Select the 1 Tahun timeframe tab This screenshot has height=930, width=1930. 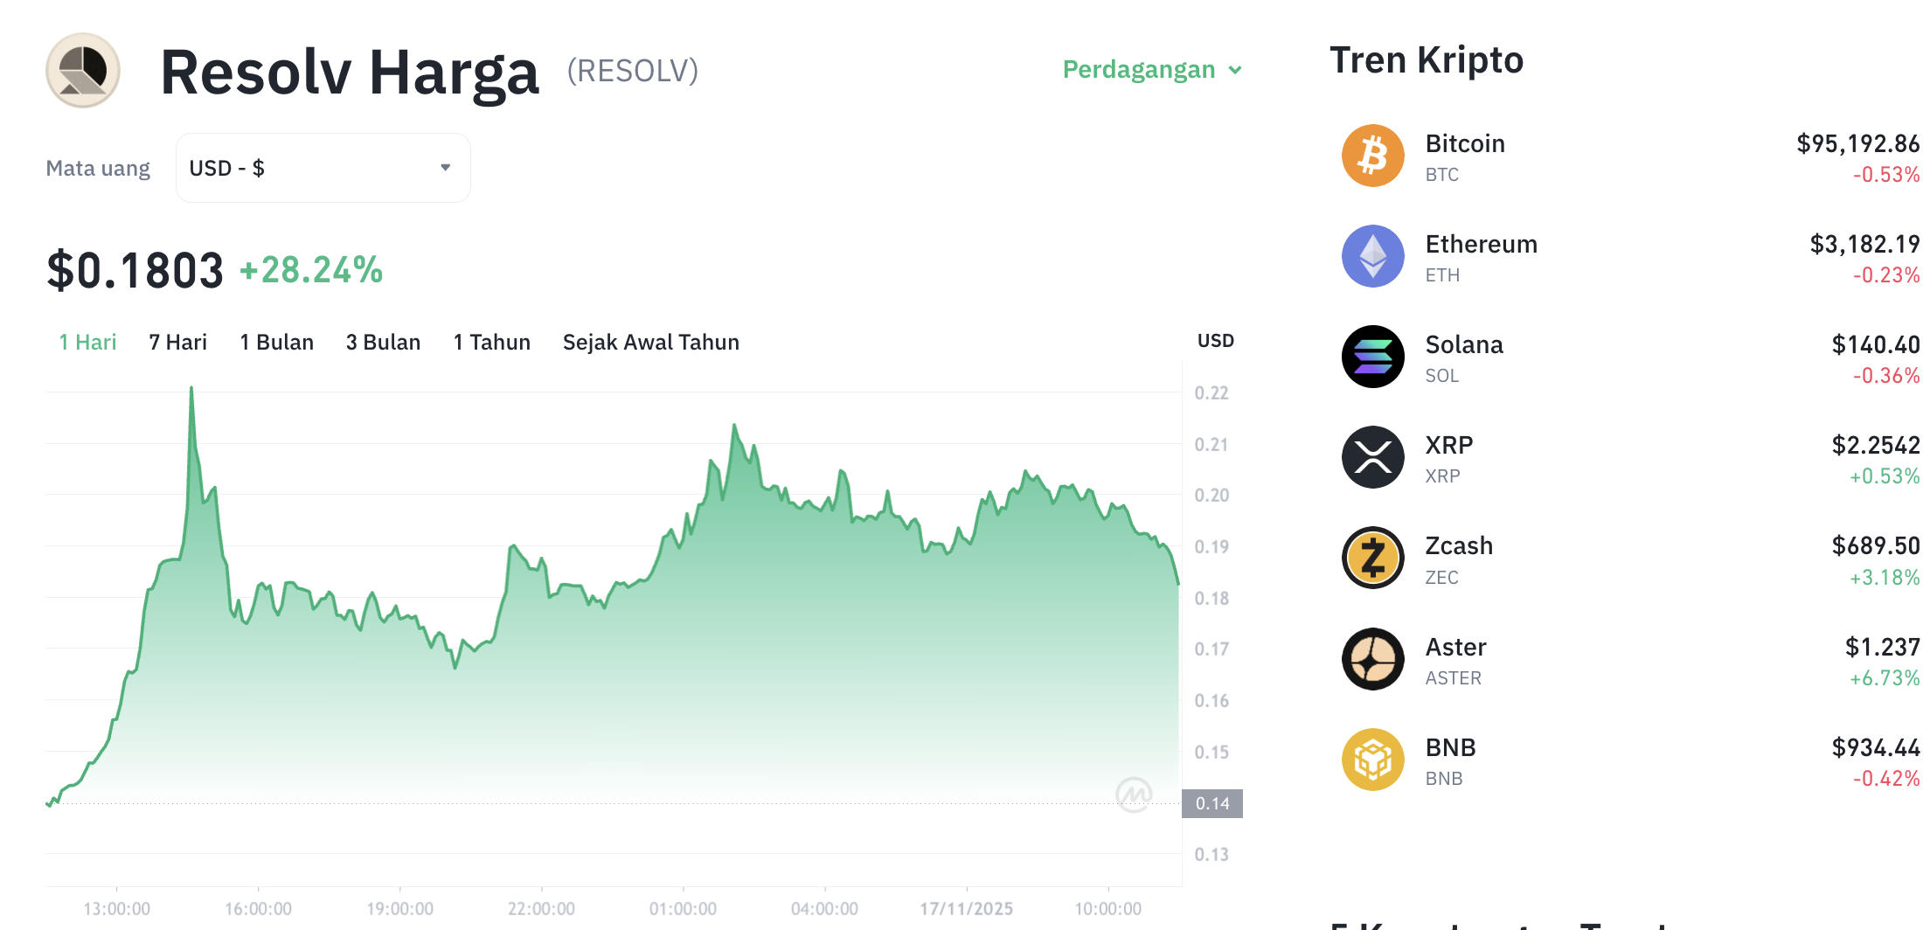pos(491,342)
